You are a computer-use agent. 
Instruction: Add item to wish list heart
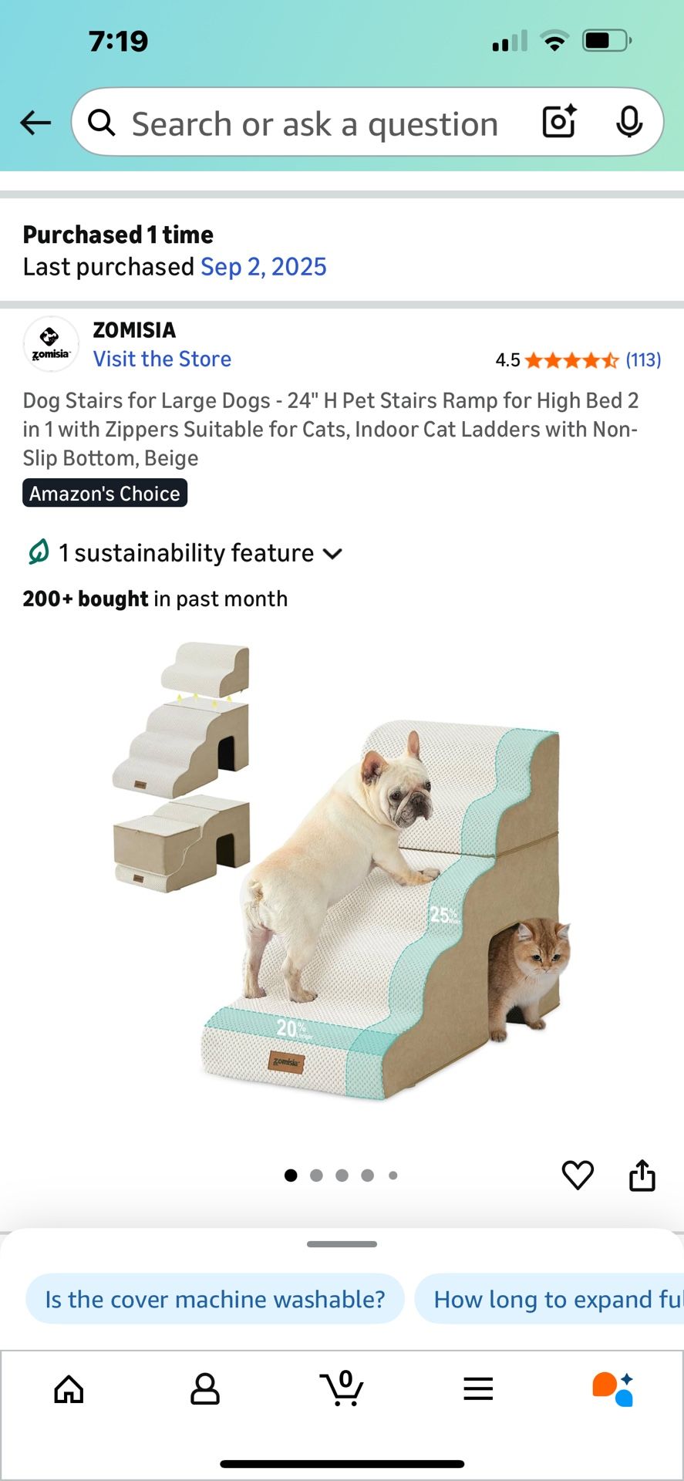578,1175
